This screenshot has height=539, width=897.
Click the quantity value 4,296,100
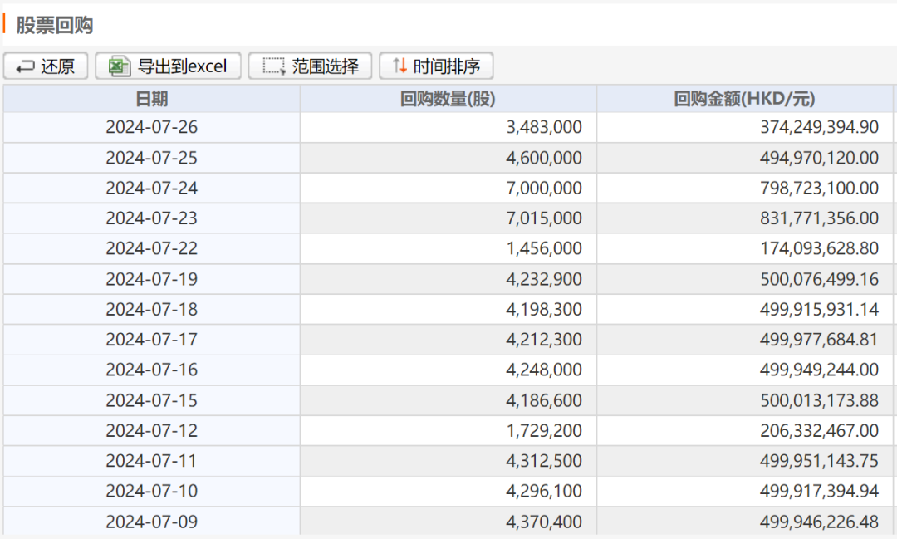coord(544,491)
